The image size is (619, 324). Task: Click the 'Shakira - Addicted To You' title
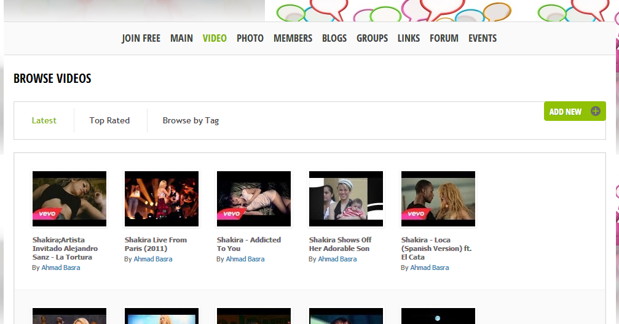coord(249,244)
